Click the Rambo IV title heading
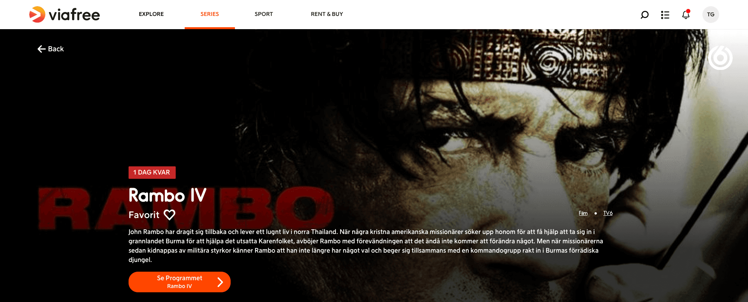Image resolution: width=748 pixels, height=302 pixels. pyautogui.click(x=168, y=195)
